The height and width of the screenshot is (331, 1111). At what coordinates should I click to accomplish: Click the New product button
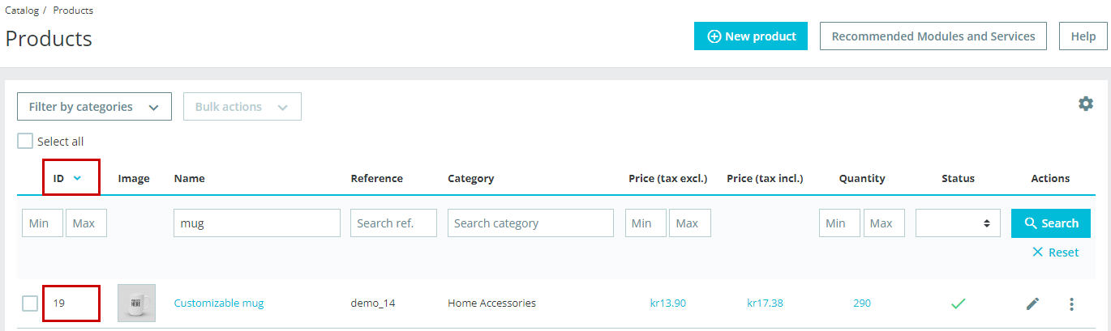pyautogui.click(x=751, y=36)
